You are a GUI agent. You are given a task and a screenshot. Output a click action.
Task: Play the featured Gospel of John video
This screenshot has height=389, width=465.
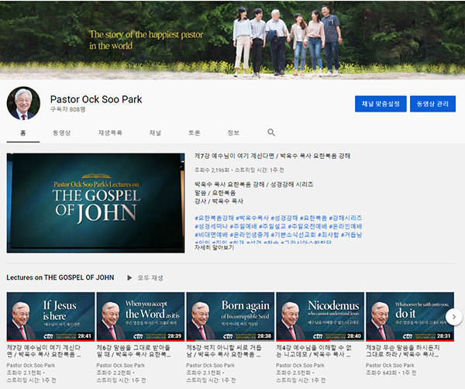pyautogui.click(x=95, y=203)
